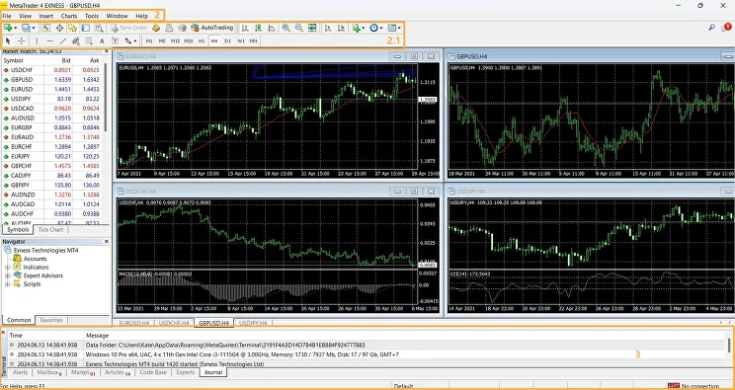The width and height of the screenshot is (735, 390).
Task: Switch timeframe to M1
Action: click(149, 40)
